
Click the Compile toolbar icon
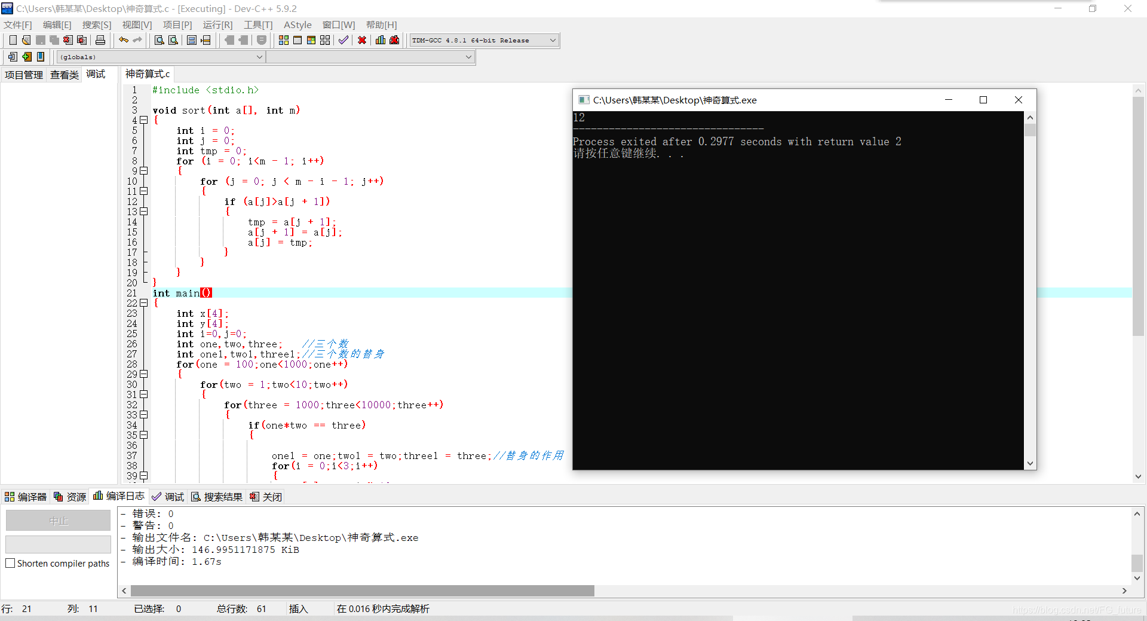point(284,40)
